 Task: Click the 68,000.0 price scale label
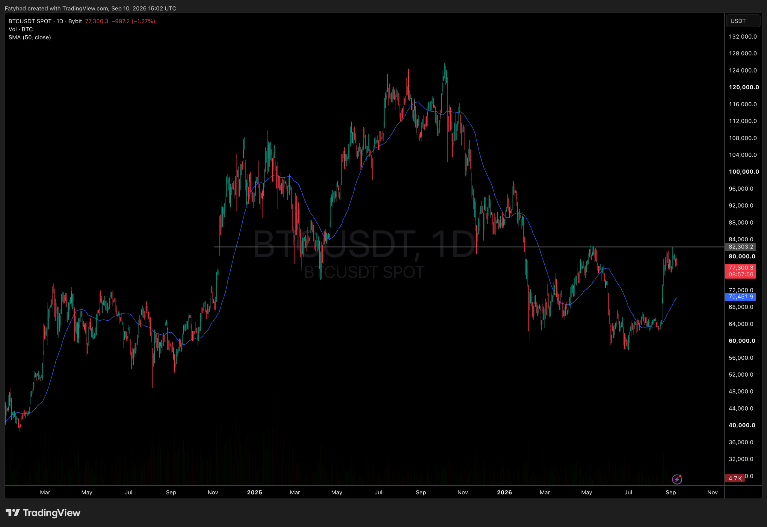click(741, 307)
